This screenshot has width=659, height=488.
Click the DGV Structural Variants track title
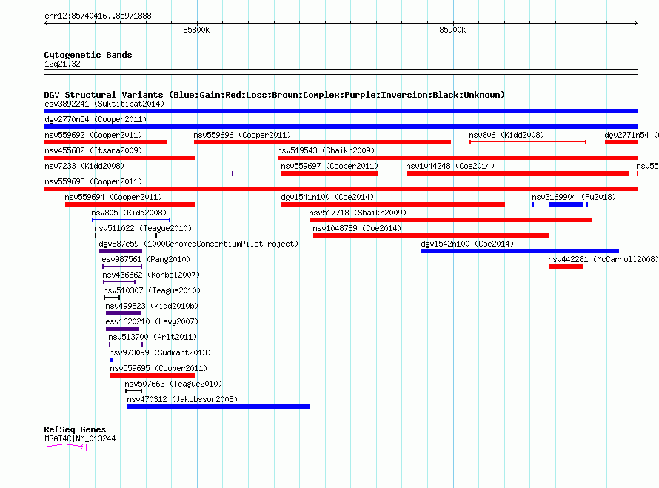(275, 95)
